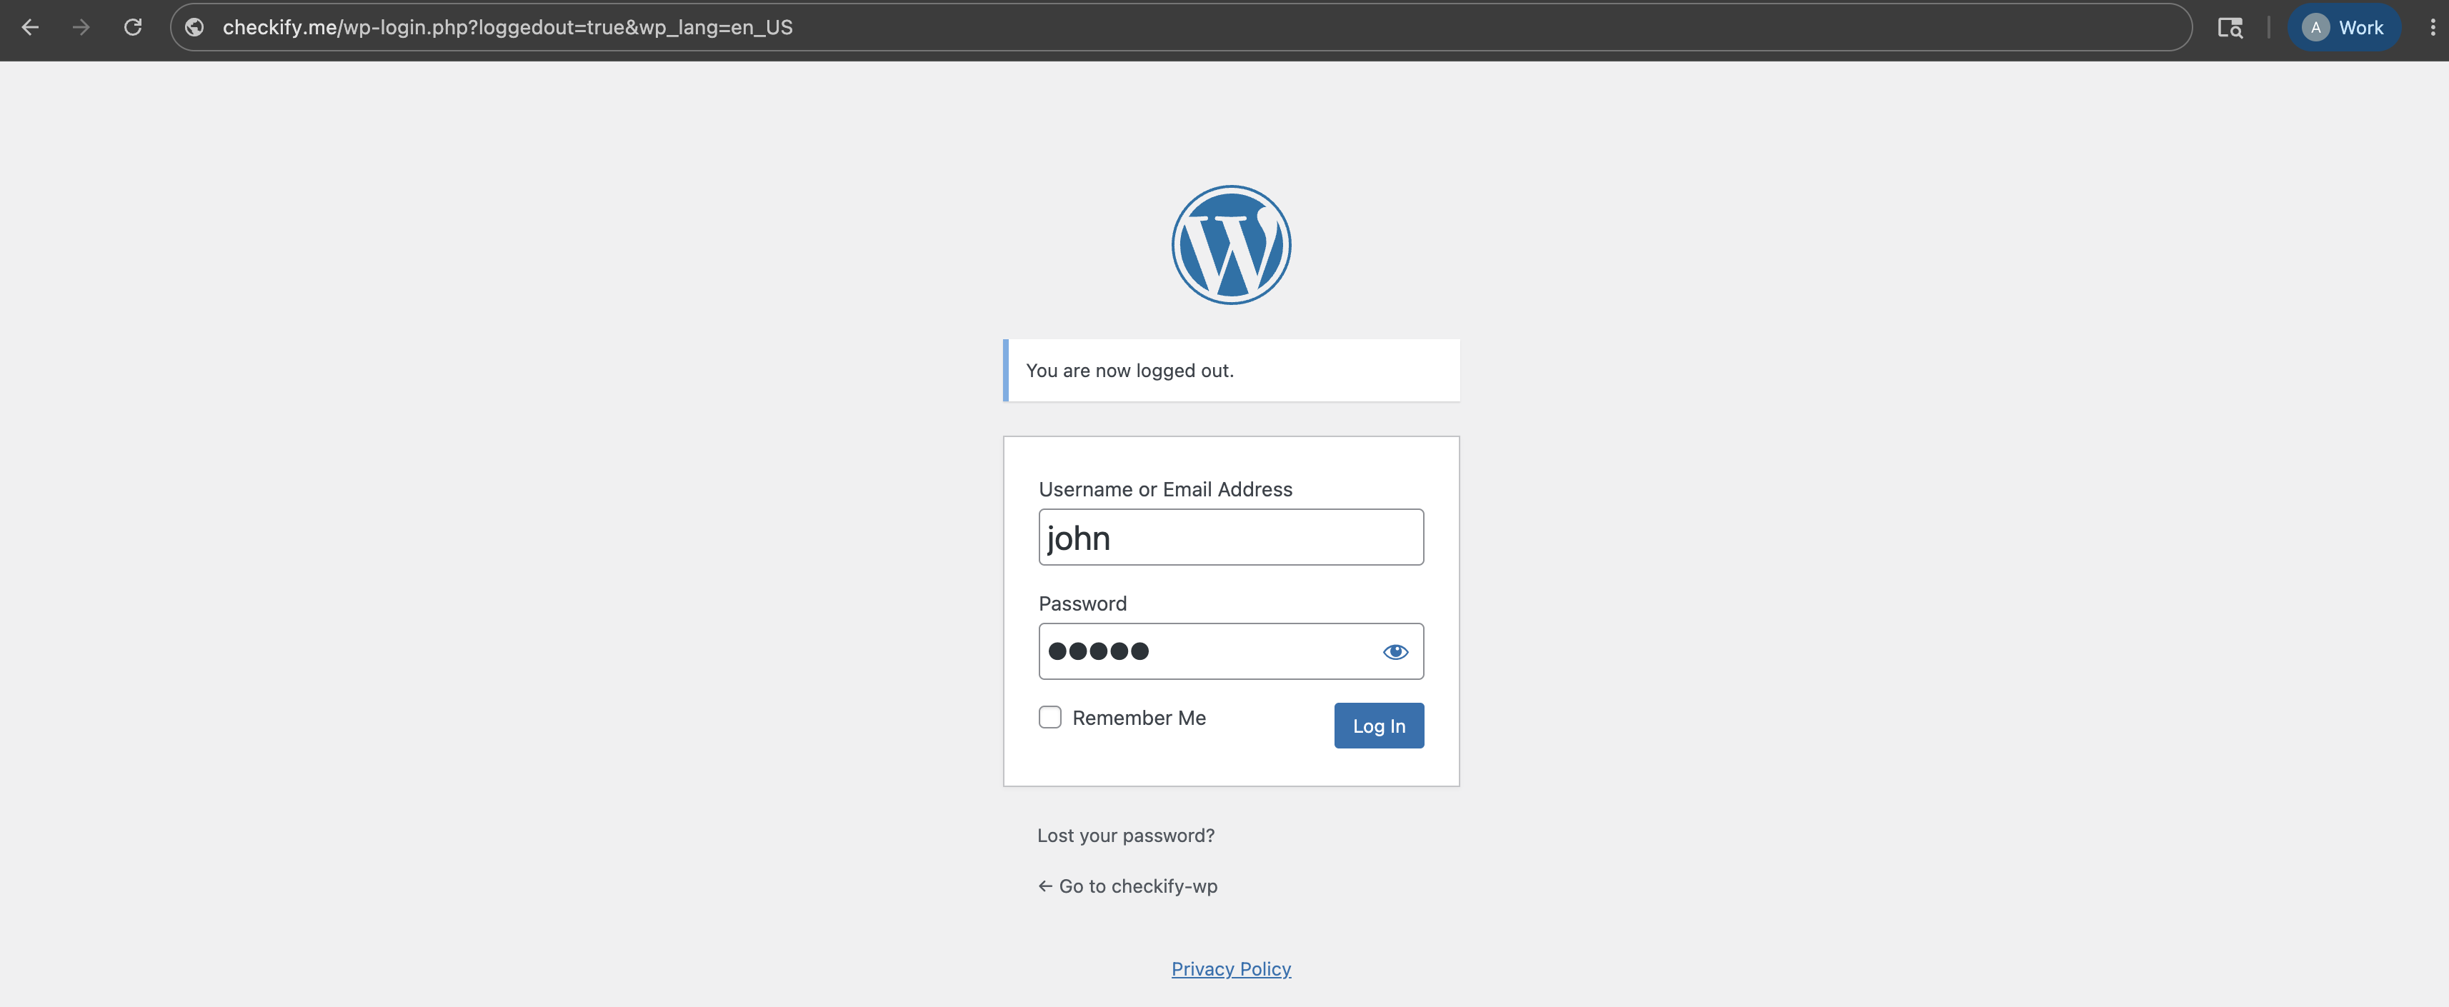Click the 'Password' label text
2449x1007 pixels.
point(1083,603)
